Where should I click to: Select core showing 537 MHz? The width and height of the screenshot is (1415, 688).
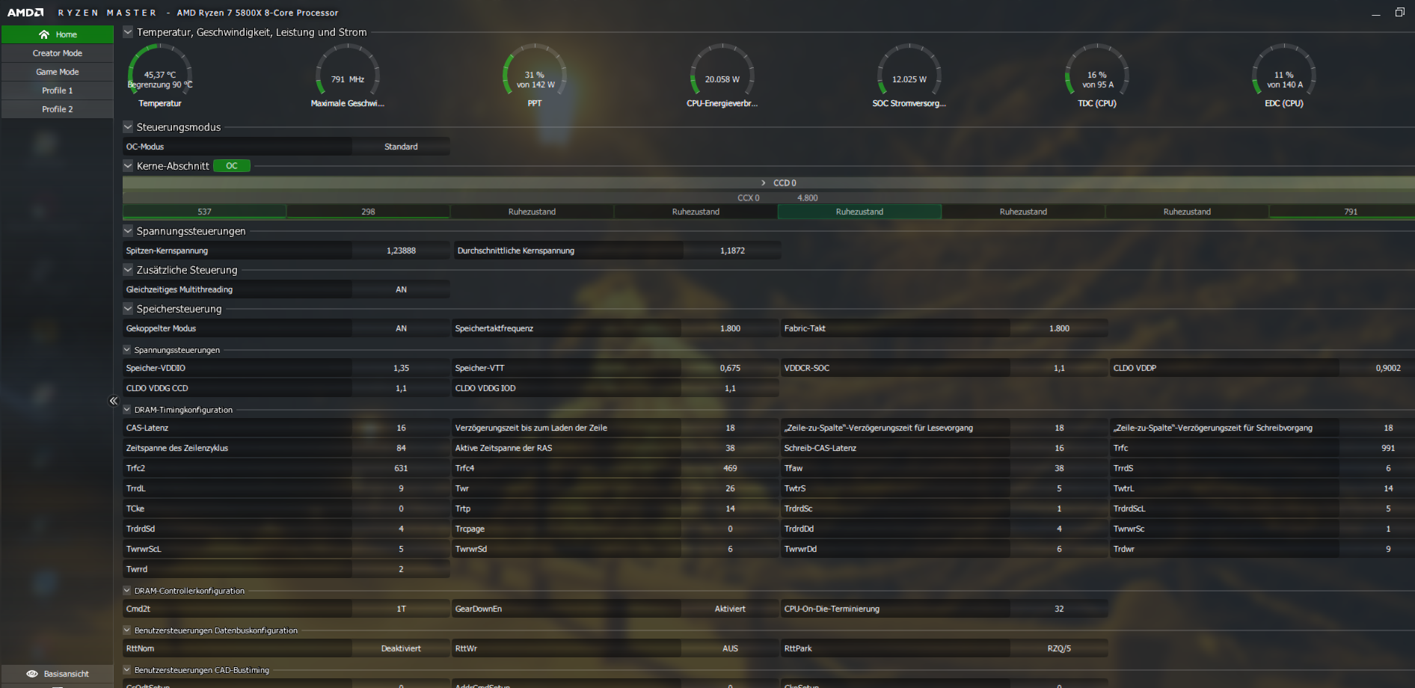(204, 212)
